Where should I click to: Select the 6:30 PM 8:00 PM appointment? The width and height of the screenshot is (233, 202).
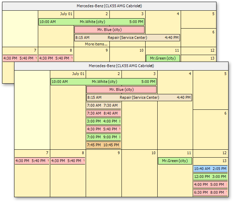click(x=210, y=192)
